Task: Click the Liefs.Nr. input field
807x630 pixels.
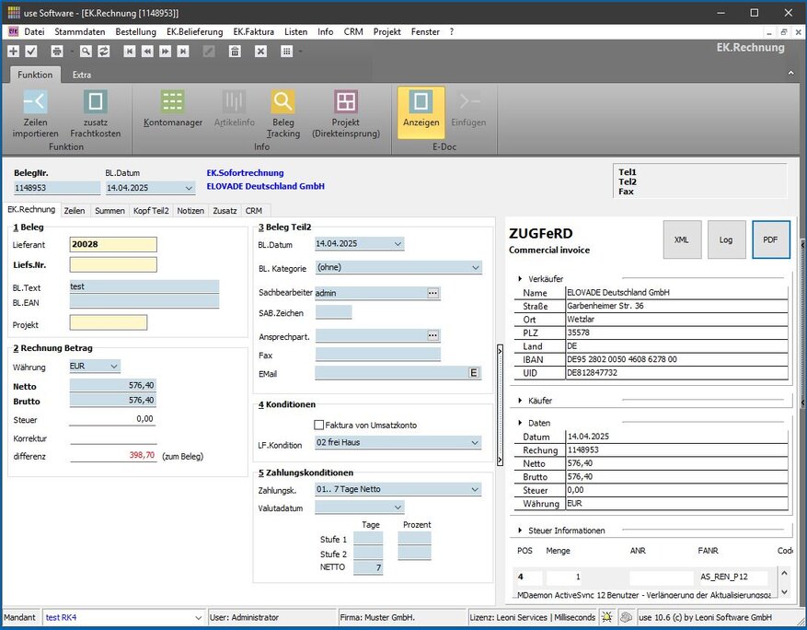Action: 113,265
